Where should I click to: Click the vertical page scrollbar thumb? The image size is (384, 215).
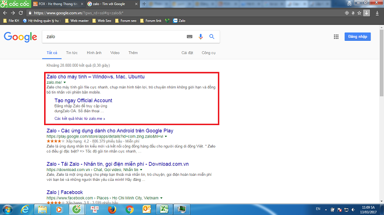(x=381, y=63)
